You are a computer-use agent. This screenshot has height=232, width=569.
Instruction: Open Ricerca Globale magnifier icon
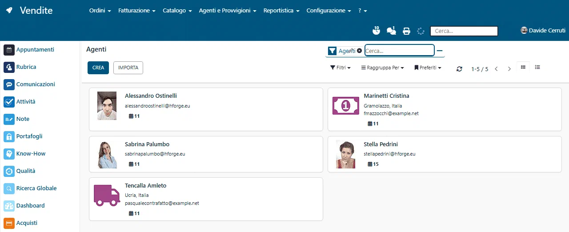click(x=9, y=188)
